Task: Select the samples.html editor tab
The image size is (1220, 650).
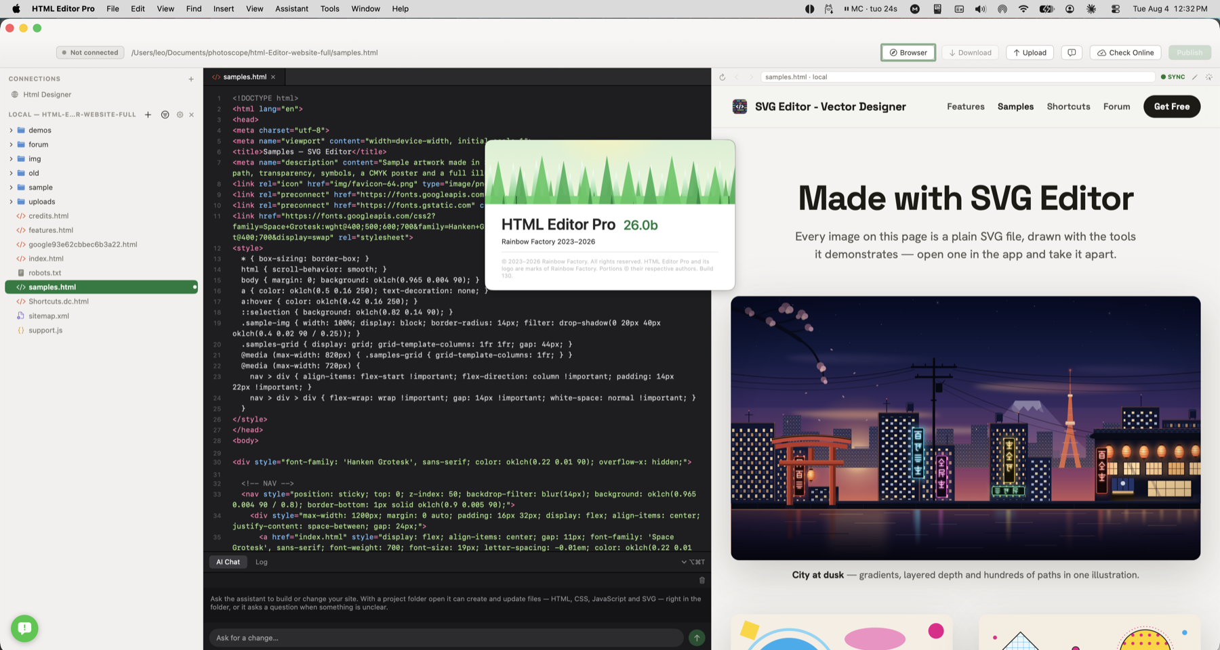Action: 245,77
